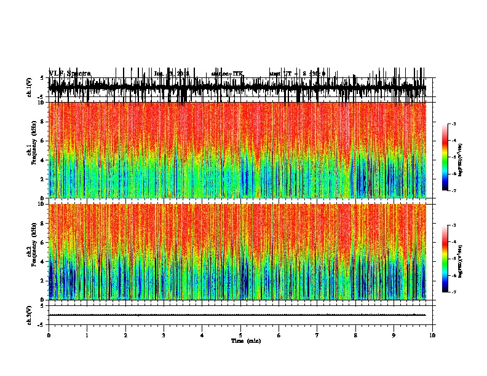Click the ch.2 spectrogram color bar
Image resolution: width=487 pixels, height=376 pixels.
pyautogui.click(x=445, y=259)
